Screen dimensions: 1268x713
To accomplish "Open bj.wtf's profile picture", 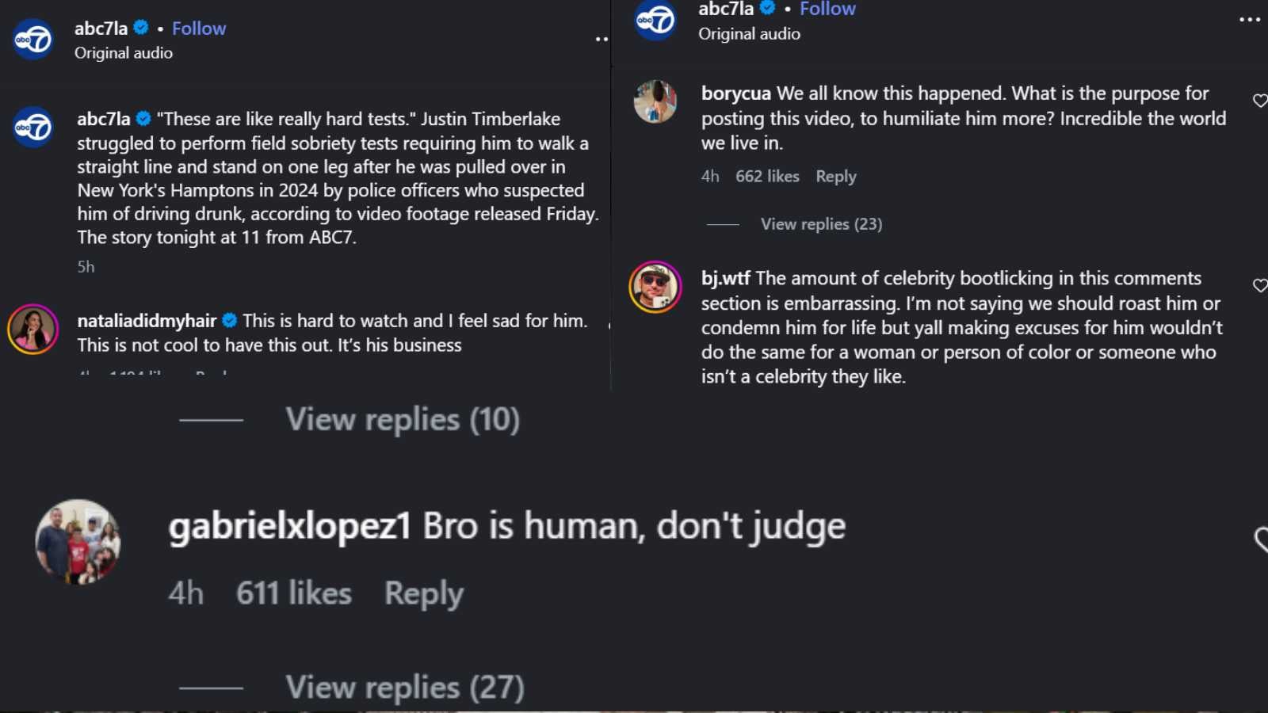I will click(x=655, y=287).
